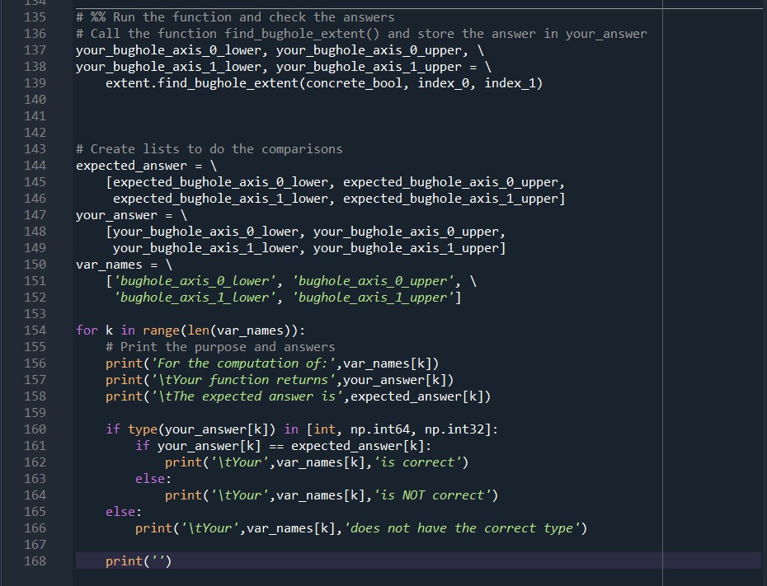Click 'your_bughole_axis_1_upper' on line 138
This screenshot has height=586, width=767.
(369, 67)
